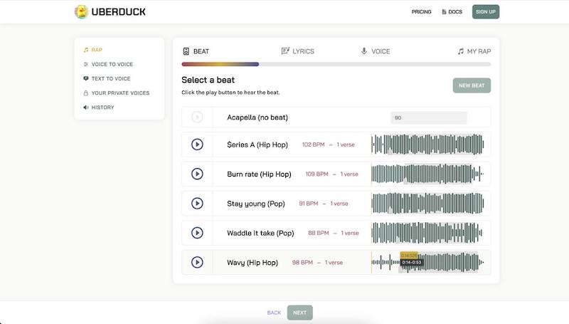Open Rap from the sidebar
The height and width of the screenshot is (324, 569).
coord(96,50)
